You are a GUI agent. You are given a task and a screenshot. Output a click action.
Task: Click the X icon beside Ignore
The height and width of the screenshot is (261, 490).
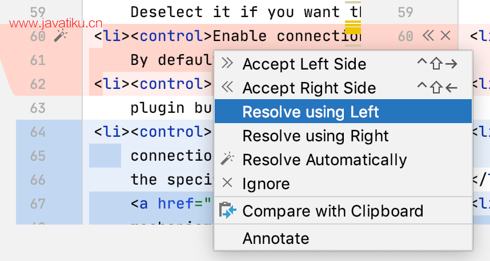(x=227, y=183)
